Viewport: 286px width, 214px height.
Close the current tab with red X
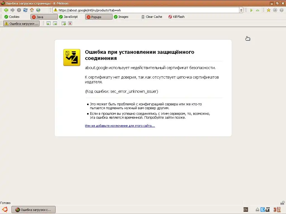[70, 23]
